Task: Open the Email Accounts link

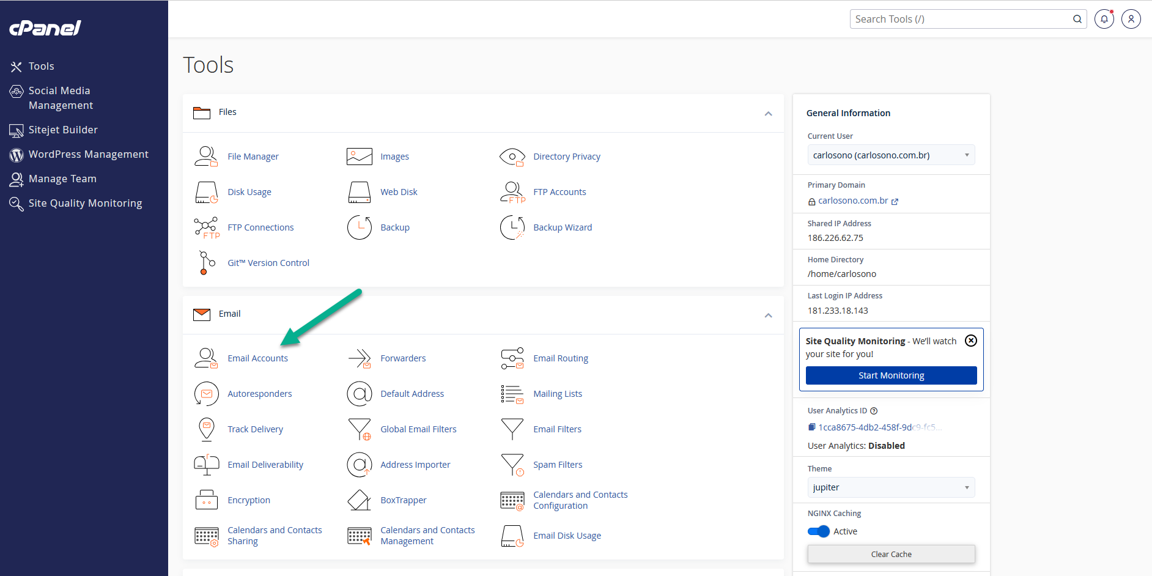Action: 257,358
